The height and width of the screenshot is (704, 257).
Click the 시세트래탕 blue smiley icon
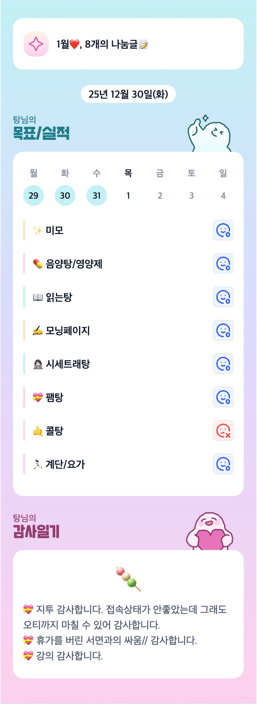click(x=223, y=364)
